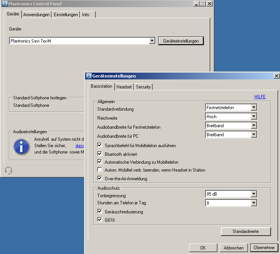
Task: Uncheck the Geräuschreduzierung option
Action: (99, 211)
